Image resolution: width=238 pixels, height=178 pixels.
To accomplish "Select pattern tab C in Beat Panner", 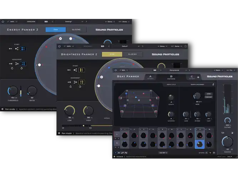I will coord(192,77).
